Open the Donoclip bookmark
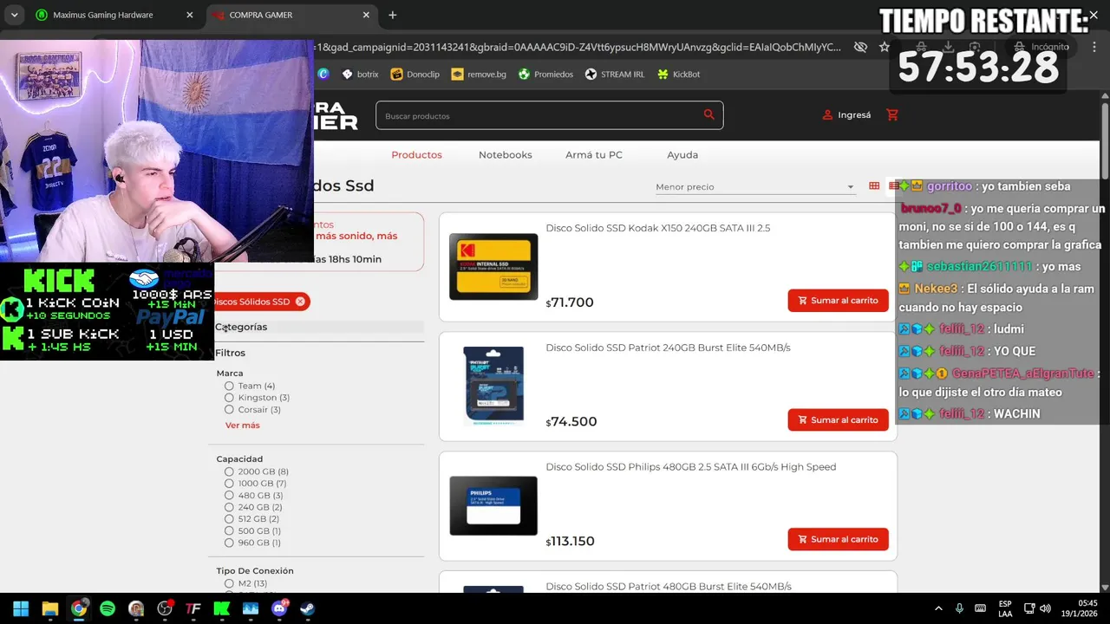1110x624 pixels. (415, 75)
